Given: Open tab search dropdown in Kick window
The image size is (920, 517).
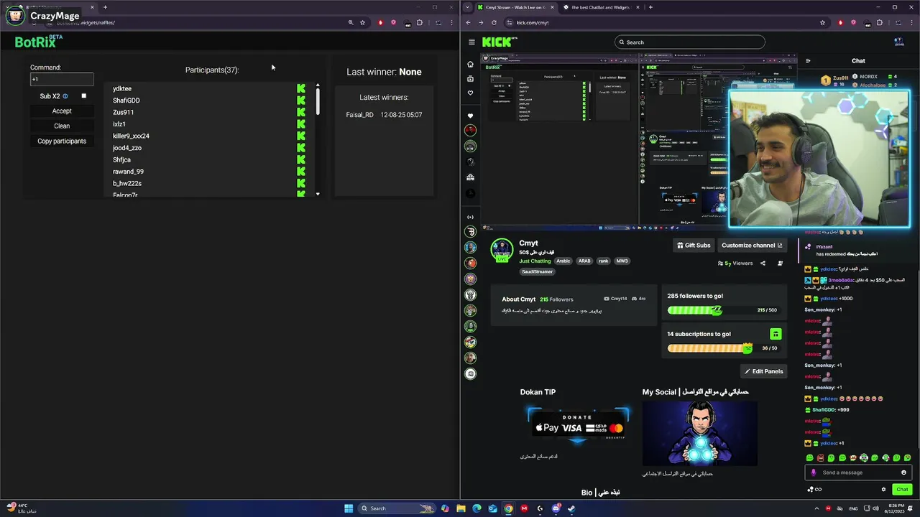Looking at the screenshot, I should coord(468,7).
